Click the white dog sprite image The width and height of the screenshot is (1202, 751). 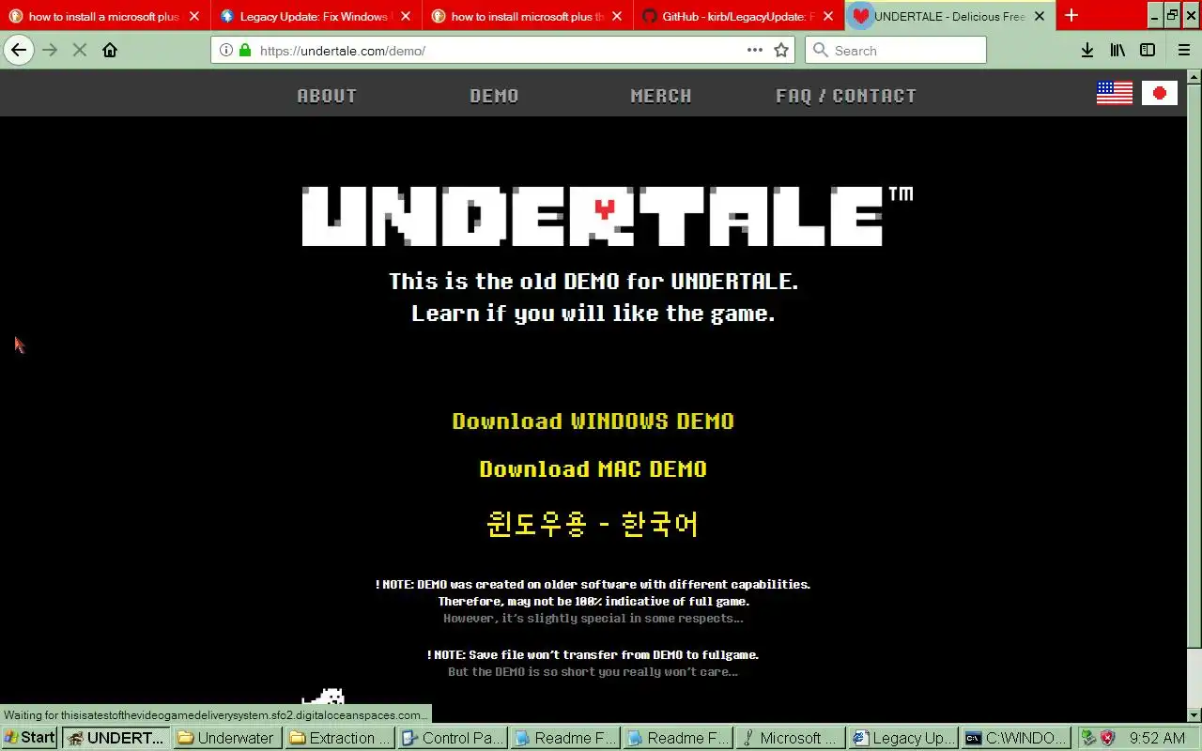(323, 697)
